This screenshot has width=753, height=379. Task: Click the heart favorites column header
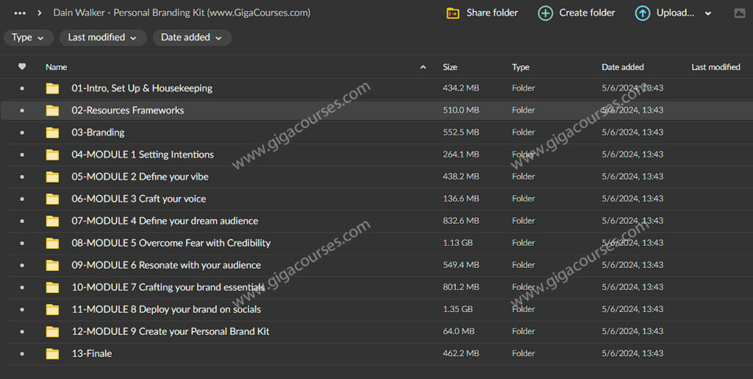pyautogui.click(x=22, y=67)
